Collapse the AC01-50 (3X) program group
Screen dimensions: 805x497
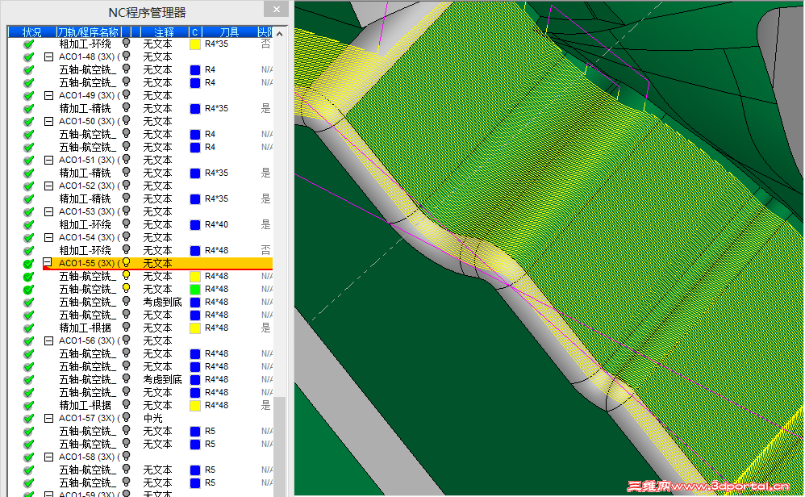pos(48,121)
